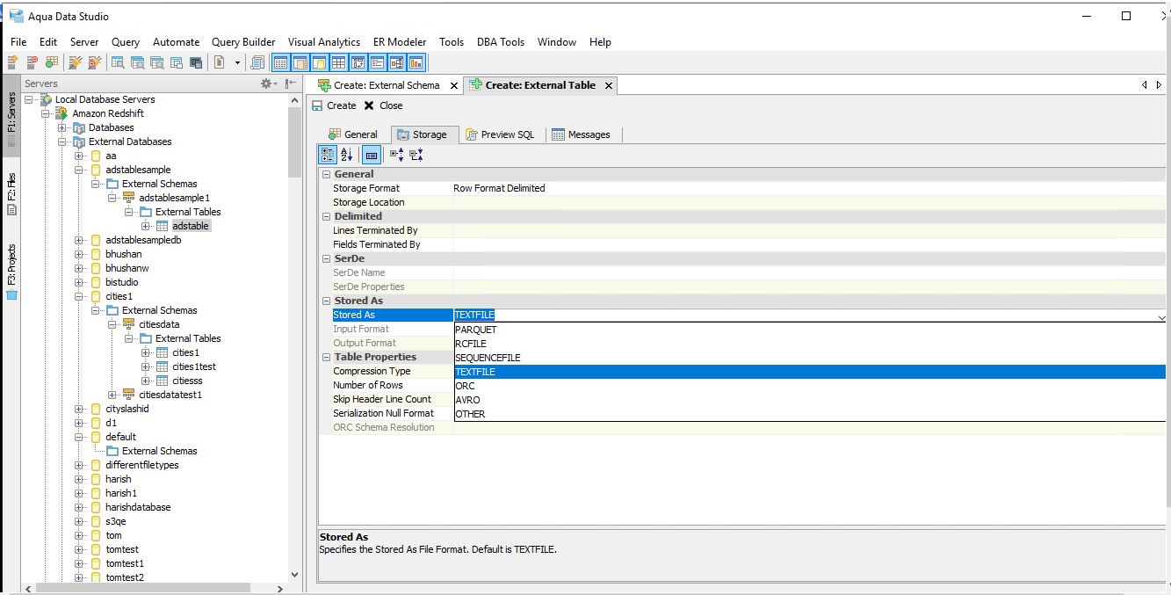Open the Stored As dropdown arrow

point(1161,316)
